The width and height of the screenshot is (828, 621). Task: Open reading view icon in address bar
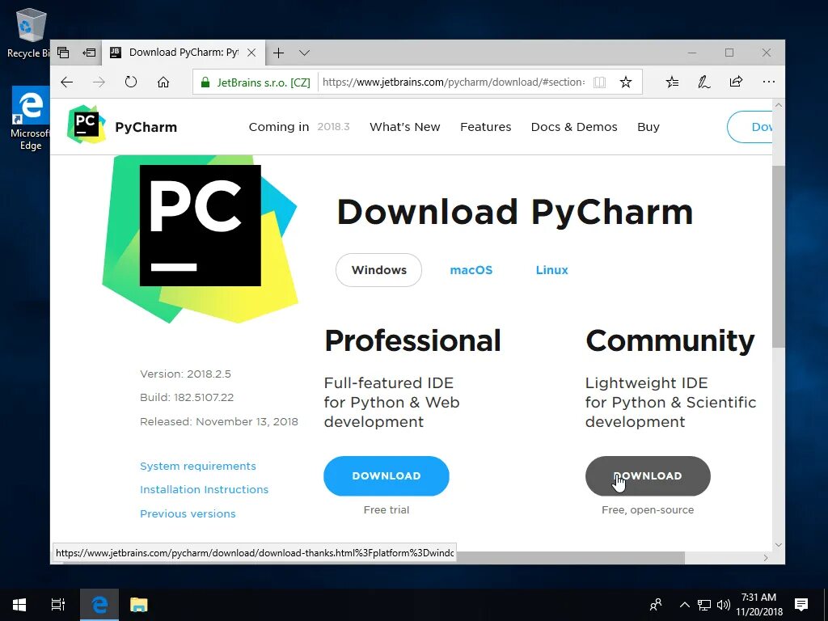pos(599,82)
